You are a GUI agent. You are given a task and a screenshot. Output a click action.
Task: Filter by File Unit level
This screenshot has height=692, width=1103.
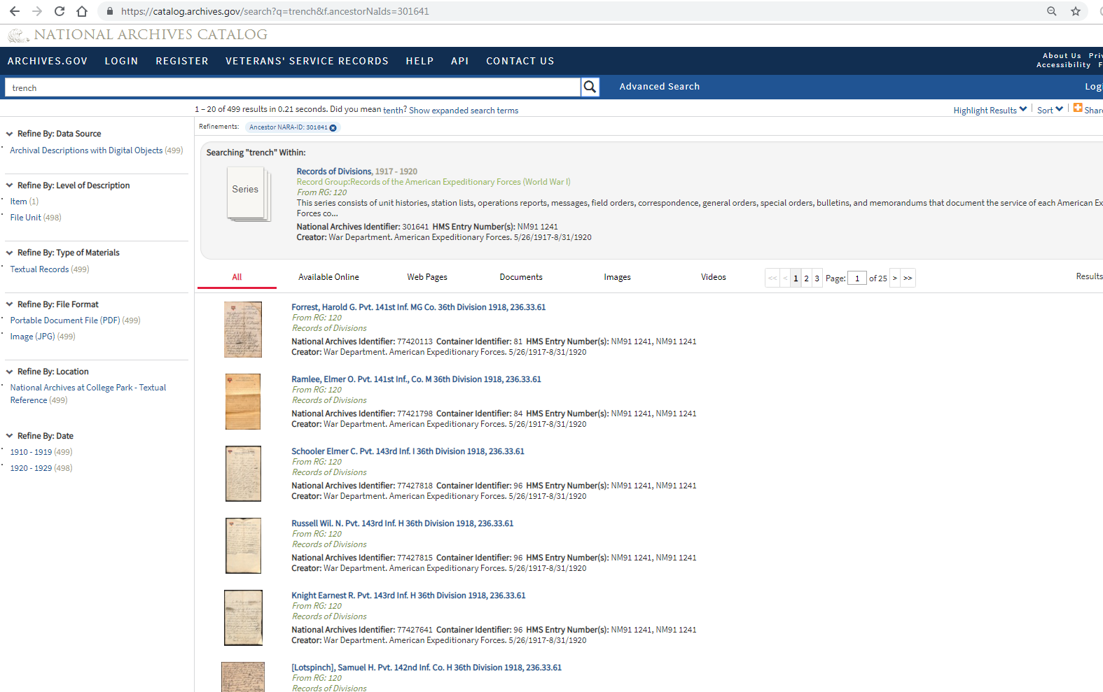[25, 218]
